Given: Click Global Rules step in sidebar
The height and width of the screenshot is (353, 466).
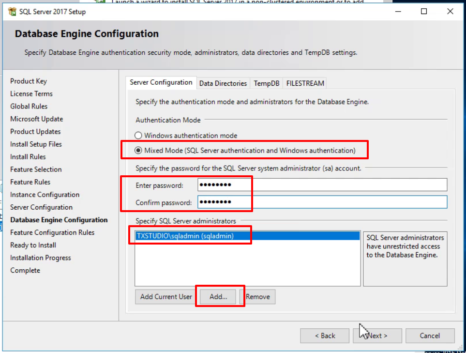Looking at the screenshot, I should [29, 106].
